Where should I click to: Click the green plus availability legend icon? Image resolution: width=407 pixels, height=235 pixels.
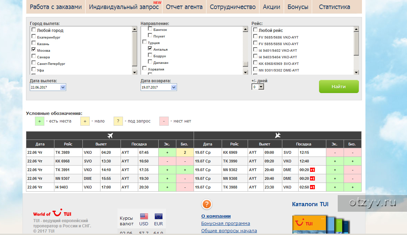pyautogui.click(x=39, y=121)
